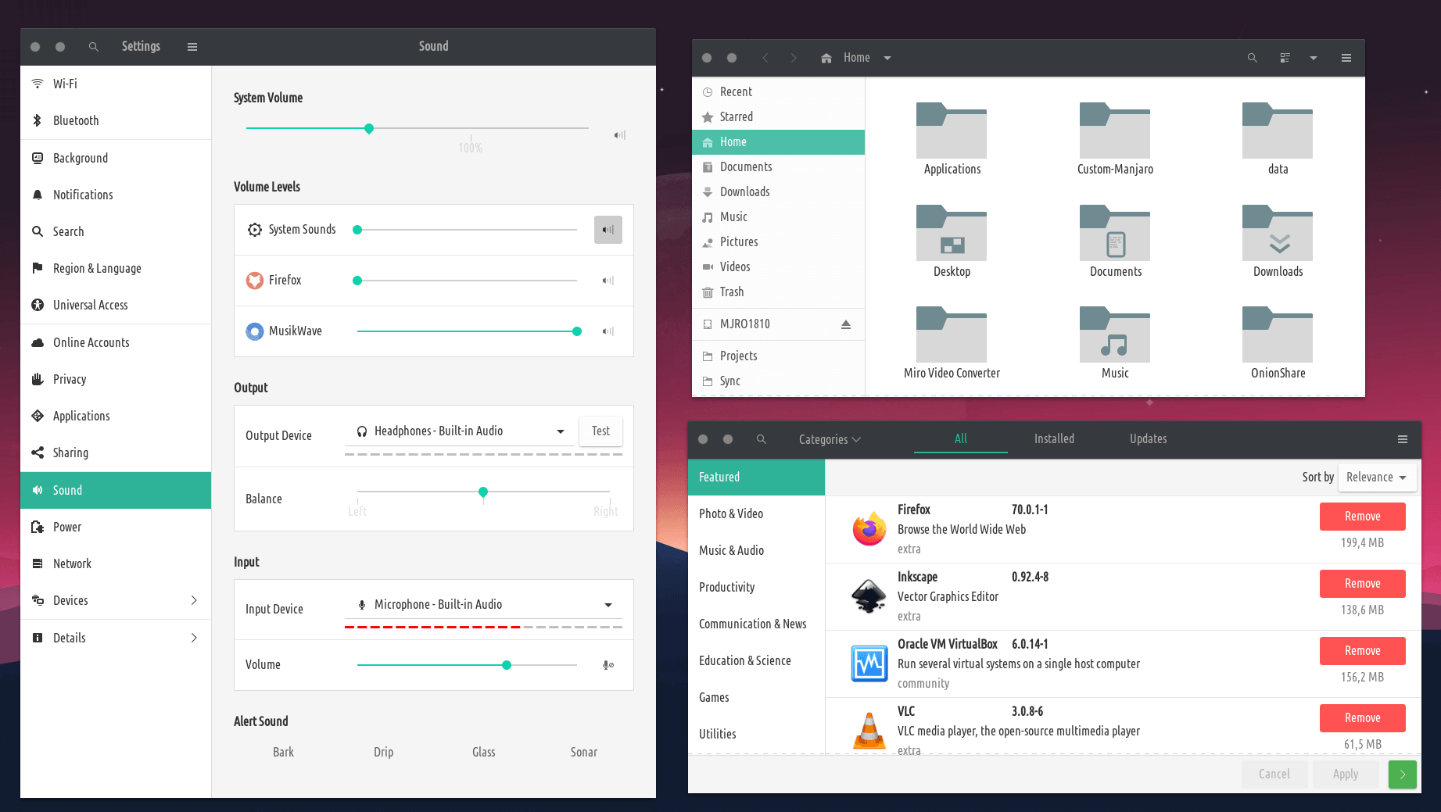Screen dimensions: 1441x812
Task: Eject the MJRO1810 drive
Action: [845, 324]
